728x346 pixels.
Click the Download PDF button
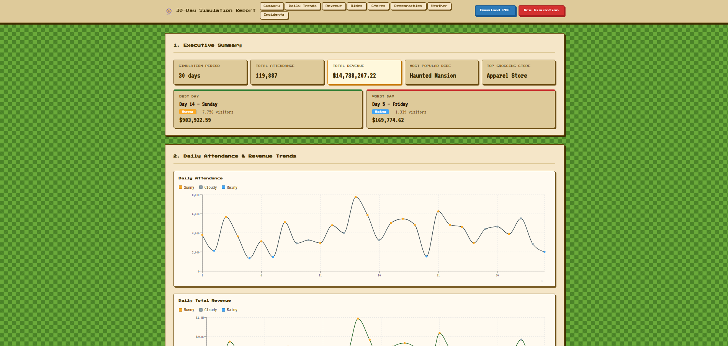coord(495,10)
